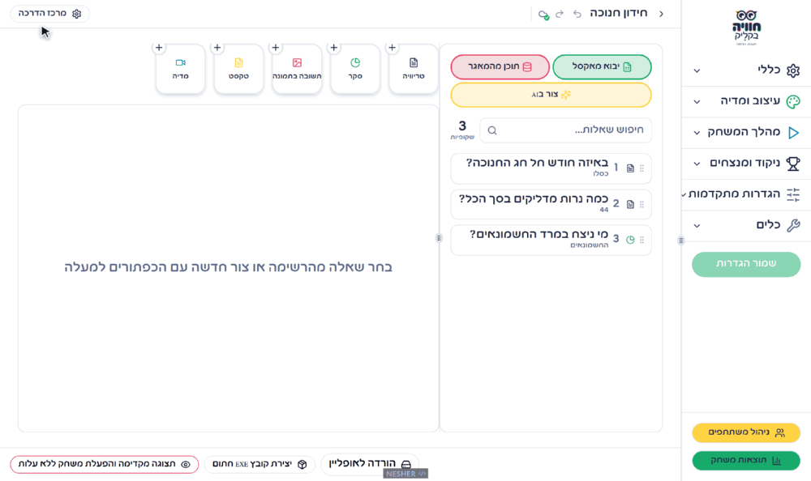Add a טקסט text slide

pos(238,69)
